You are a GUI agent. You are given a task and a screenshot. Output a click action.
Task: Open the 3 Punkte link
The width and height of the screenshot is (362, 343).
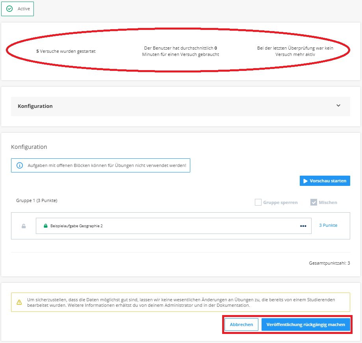click(x=328, y=225)
